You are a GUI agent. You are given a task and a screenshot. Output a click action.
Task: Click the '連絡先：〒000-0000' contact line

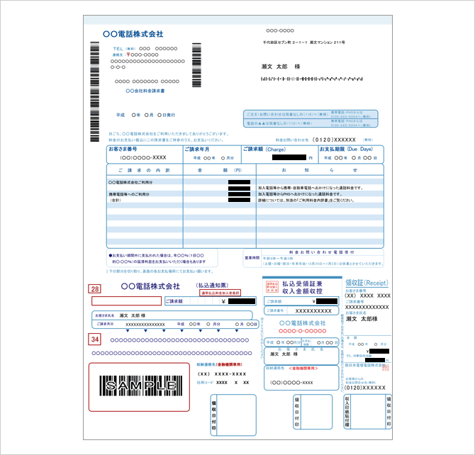[x=135, y=55]
